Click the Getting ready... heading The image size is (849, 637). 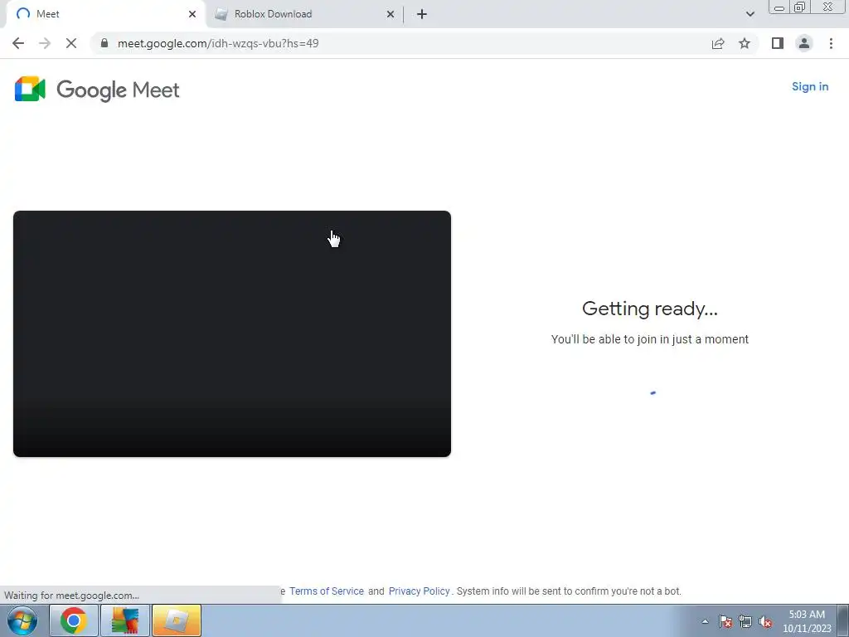[x=650, y=309]
